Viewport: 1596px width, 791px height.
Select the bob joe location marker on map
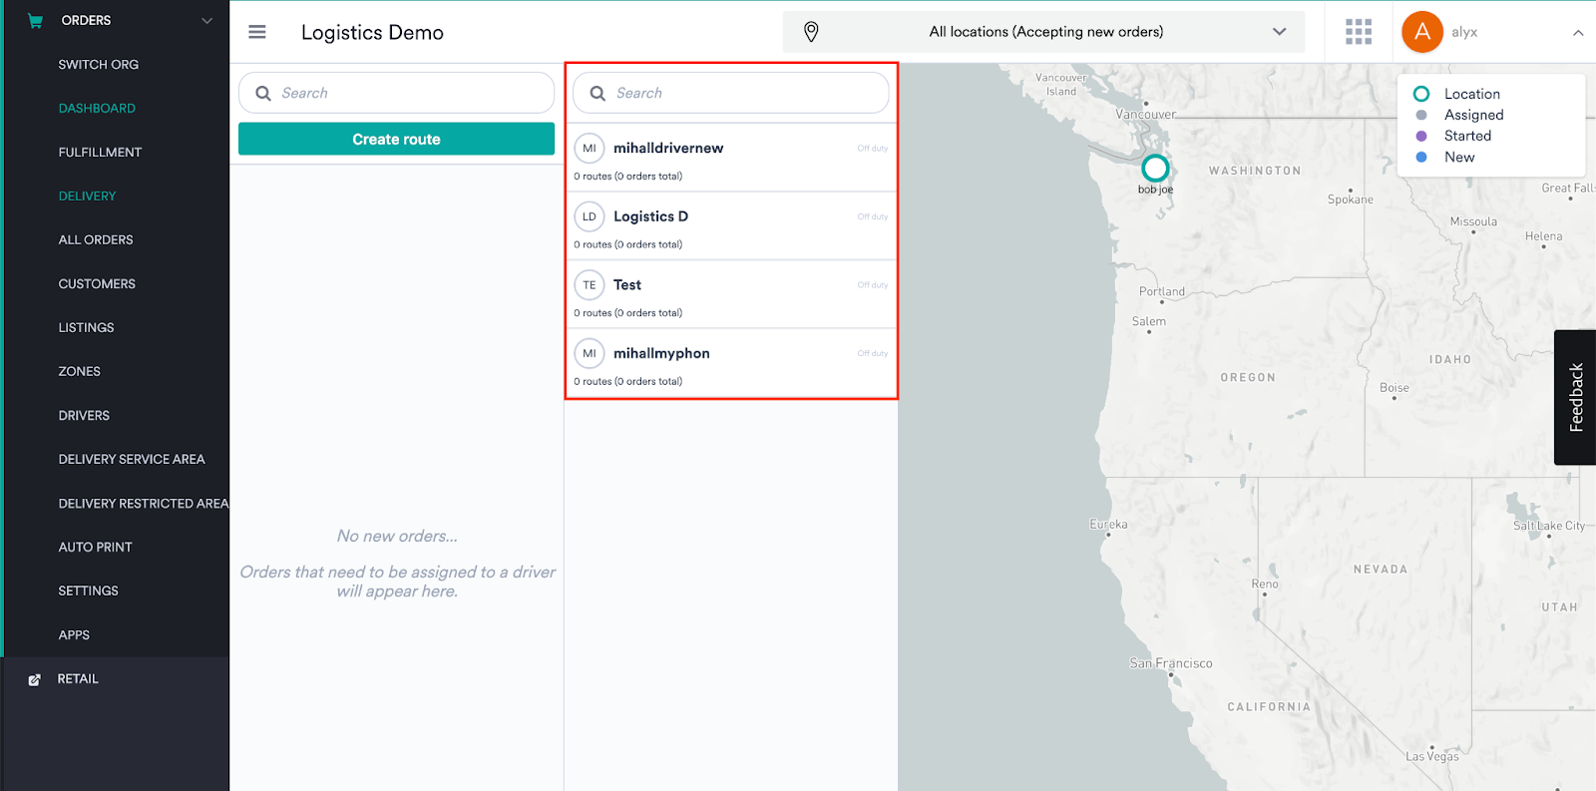point(1155,169)
